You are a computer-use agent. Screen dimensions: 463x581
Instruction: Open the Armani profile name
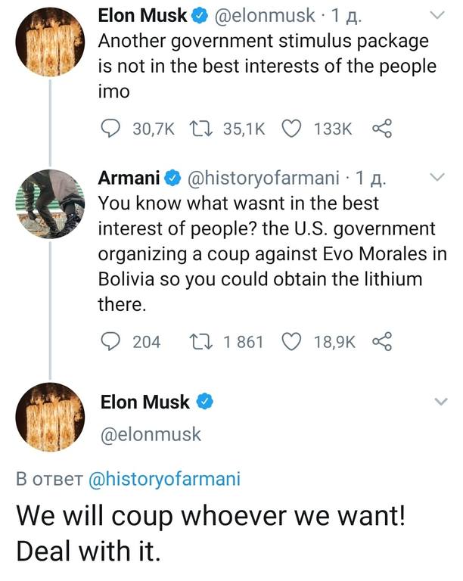129,179
